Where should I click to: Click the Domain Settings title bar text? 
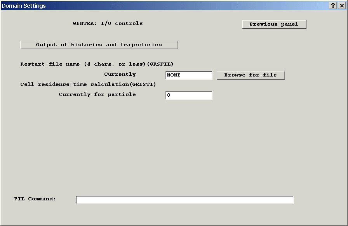pyautogui.click(x=24, y=5)
